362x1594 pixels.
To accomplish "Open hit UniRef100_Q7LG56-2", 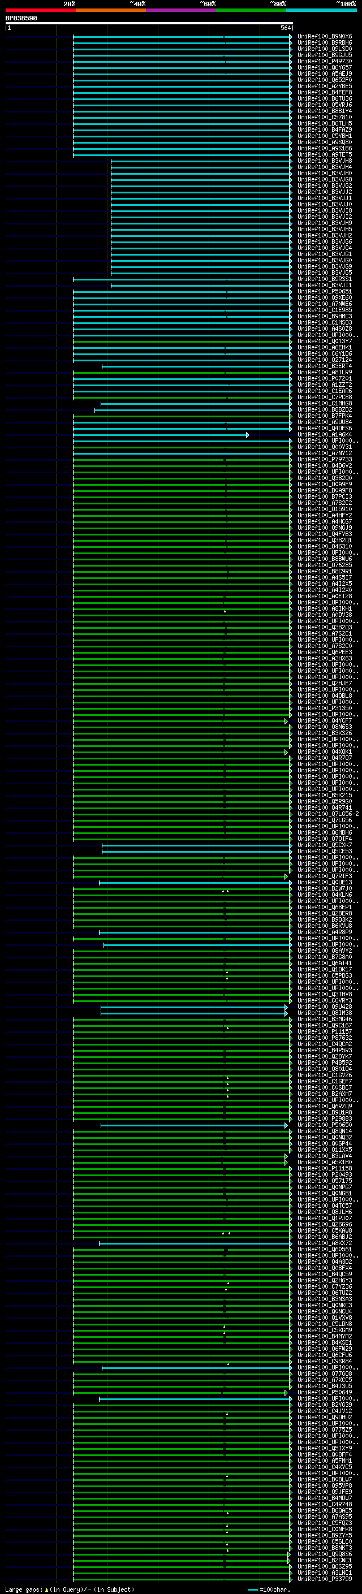I will click(x=329, y=814).
